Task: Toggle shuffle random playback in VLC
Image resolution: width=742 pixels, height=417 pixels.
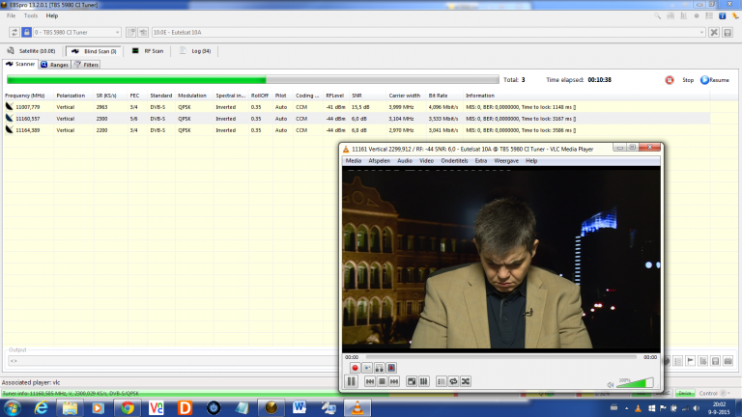Action: pos(466,381)
